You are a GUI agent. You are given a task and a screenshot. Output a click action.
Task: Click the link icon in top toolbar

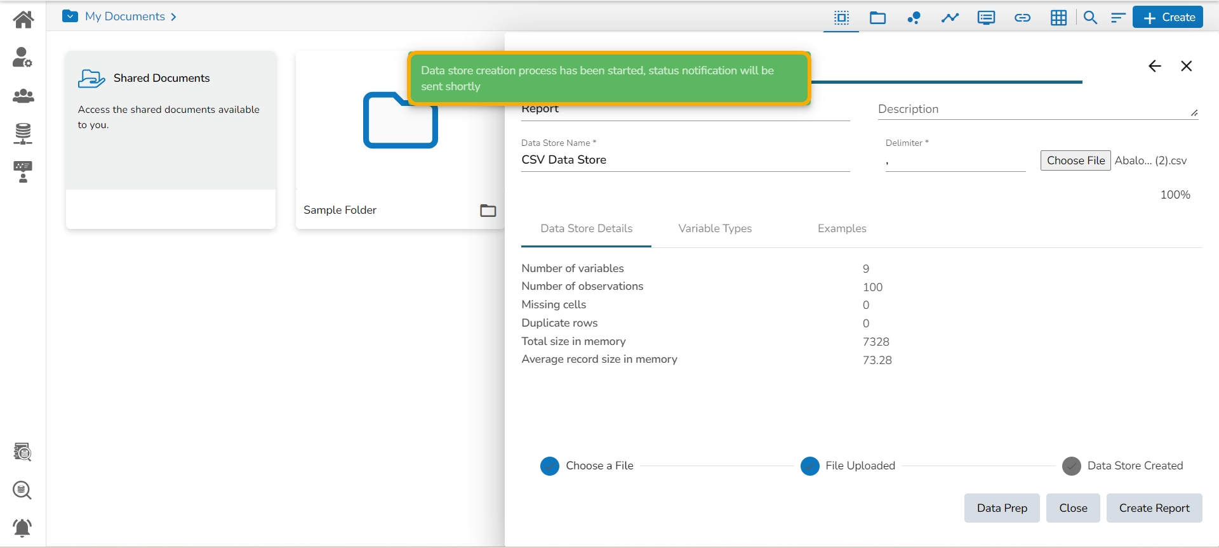point(1022,18)
